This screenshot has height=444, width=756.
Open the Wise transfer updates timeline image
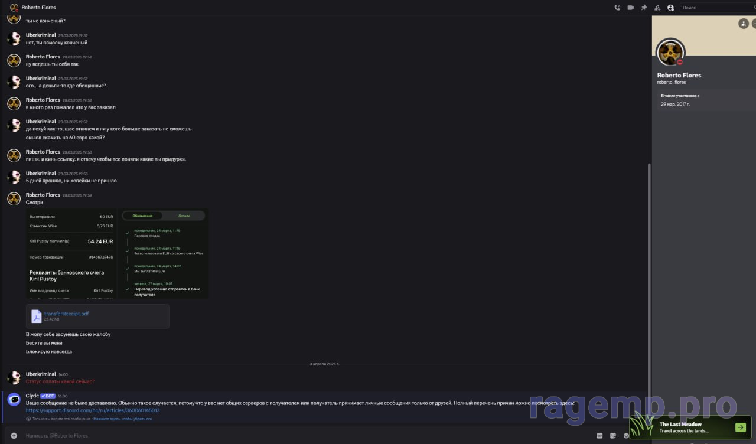(x=164, y=253)
